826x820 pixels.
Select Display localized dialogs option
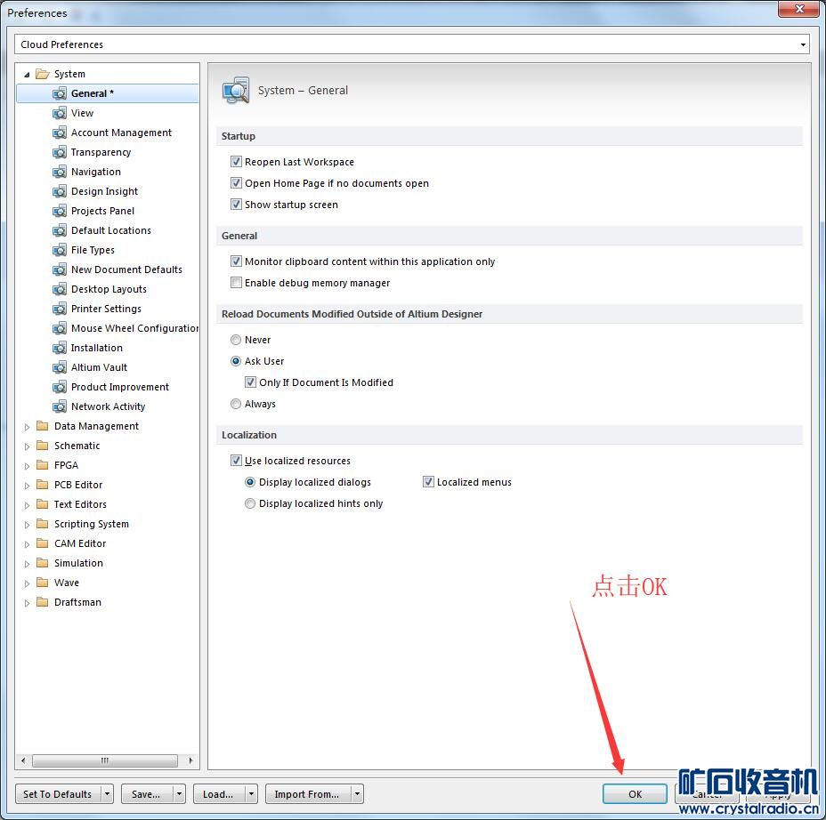point(250,481)
